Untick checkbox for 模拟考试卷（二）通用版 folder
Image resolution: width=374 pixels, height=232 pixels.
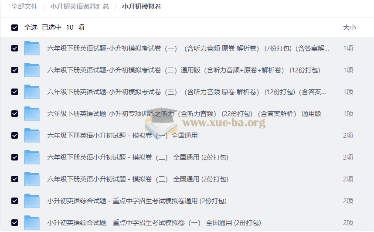pyautogui.click(x=14, y=70)
